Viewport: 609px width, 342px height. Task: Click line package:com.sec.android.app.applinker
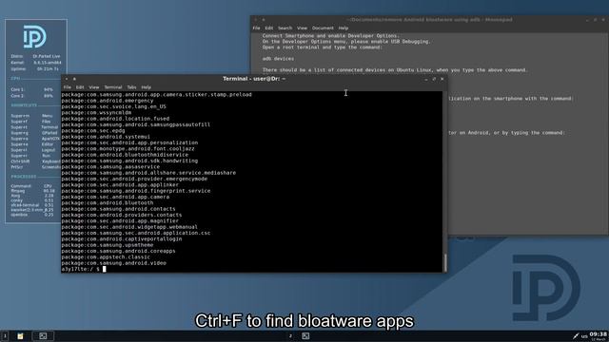120,185
